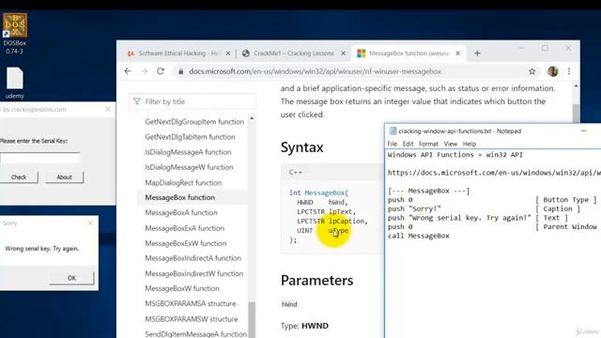Open the Chrome profile avatar
The width and height of the screenshot is (601, 338).
[x=552, y=71]
